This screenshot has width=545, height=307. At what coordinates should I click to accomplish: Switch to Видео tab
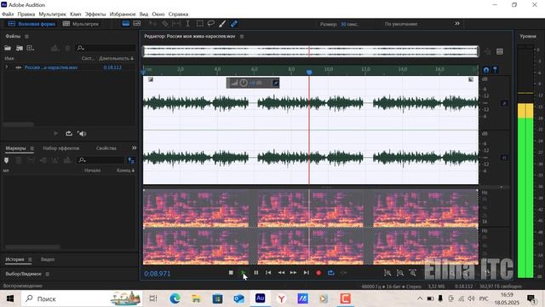(x=48, y=259)
